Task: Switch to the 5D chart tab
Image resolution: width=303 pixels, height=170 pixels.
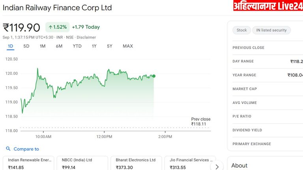Action: tap(26, 46)
